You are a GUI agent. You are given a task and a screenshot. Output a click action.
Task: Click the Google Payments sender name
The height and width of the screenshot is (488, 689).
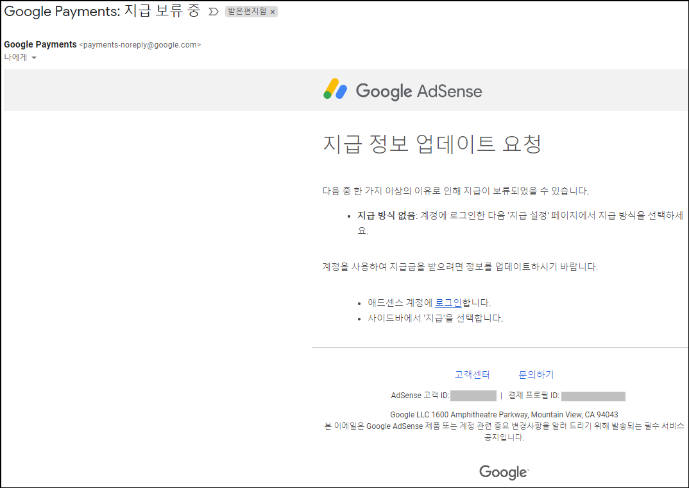pos(40,44)
